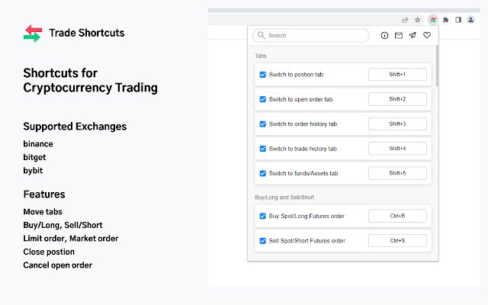488x305 pixels.
Task: Click the 'Switch to order history tab' label
Action: tap(303, 124)
